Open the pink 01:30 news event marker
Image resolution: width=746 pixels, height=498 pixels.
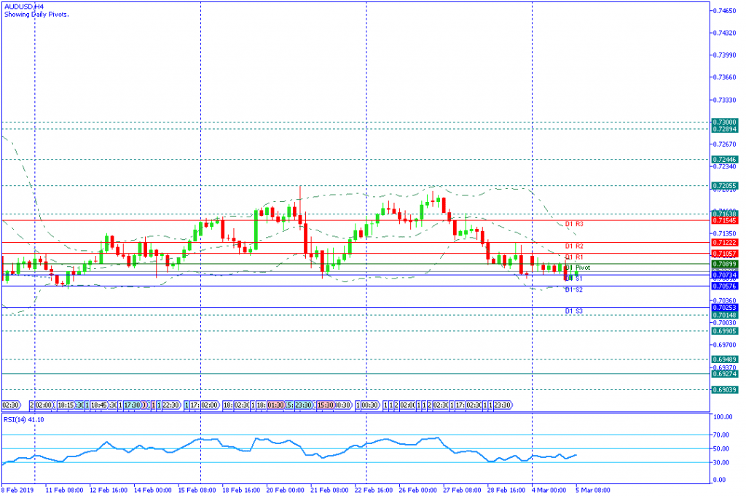276,405
